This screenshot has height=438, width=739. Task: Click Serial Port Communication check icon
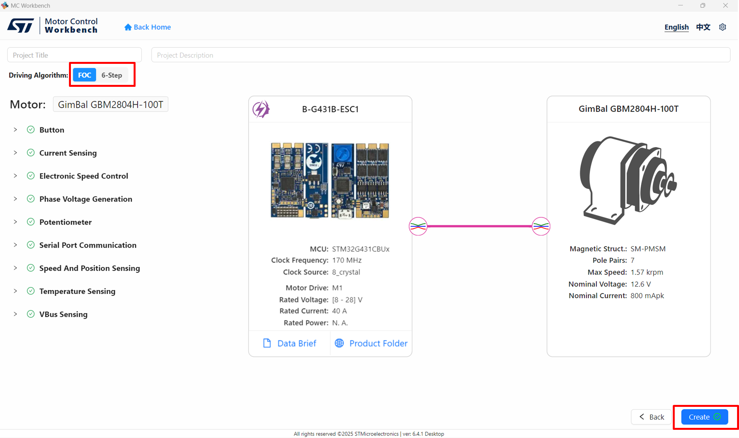pyautogui.click(x=31, y=245)
